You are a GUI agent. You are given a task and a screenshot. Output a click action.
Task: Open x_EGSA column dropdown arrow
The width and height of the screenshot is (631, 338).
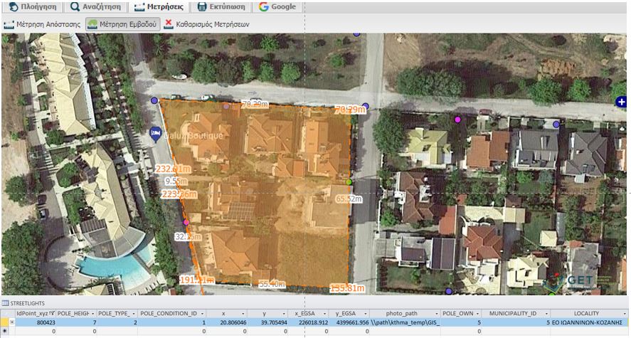click(x=324, y=314)
